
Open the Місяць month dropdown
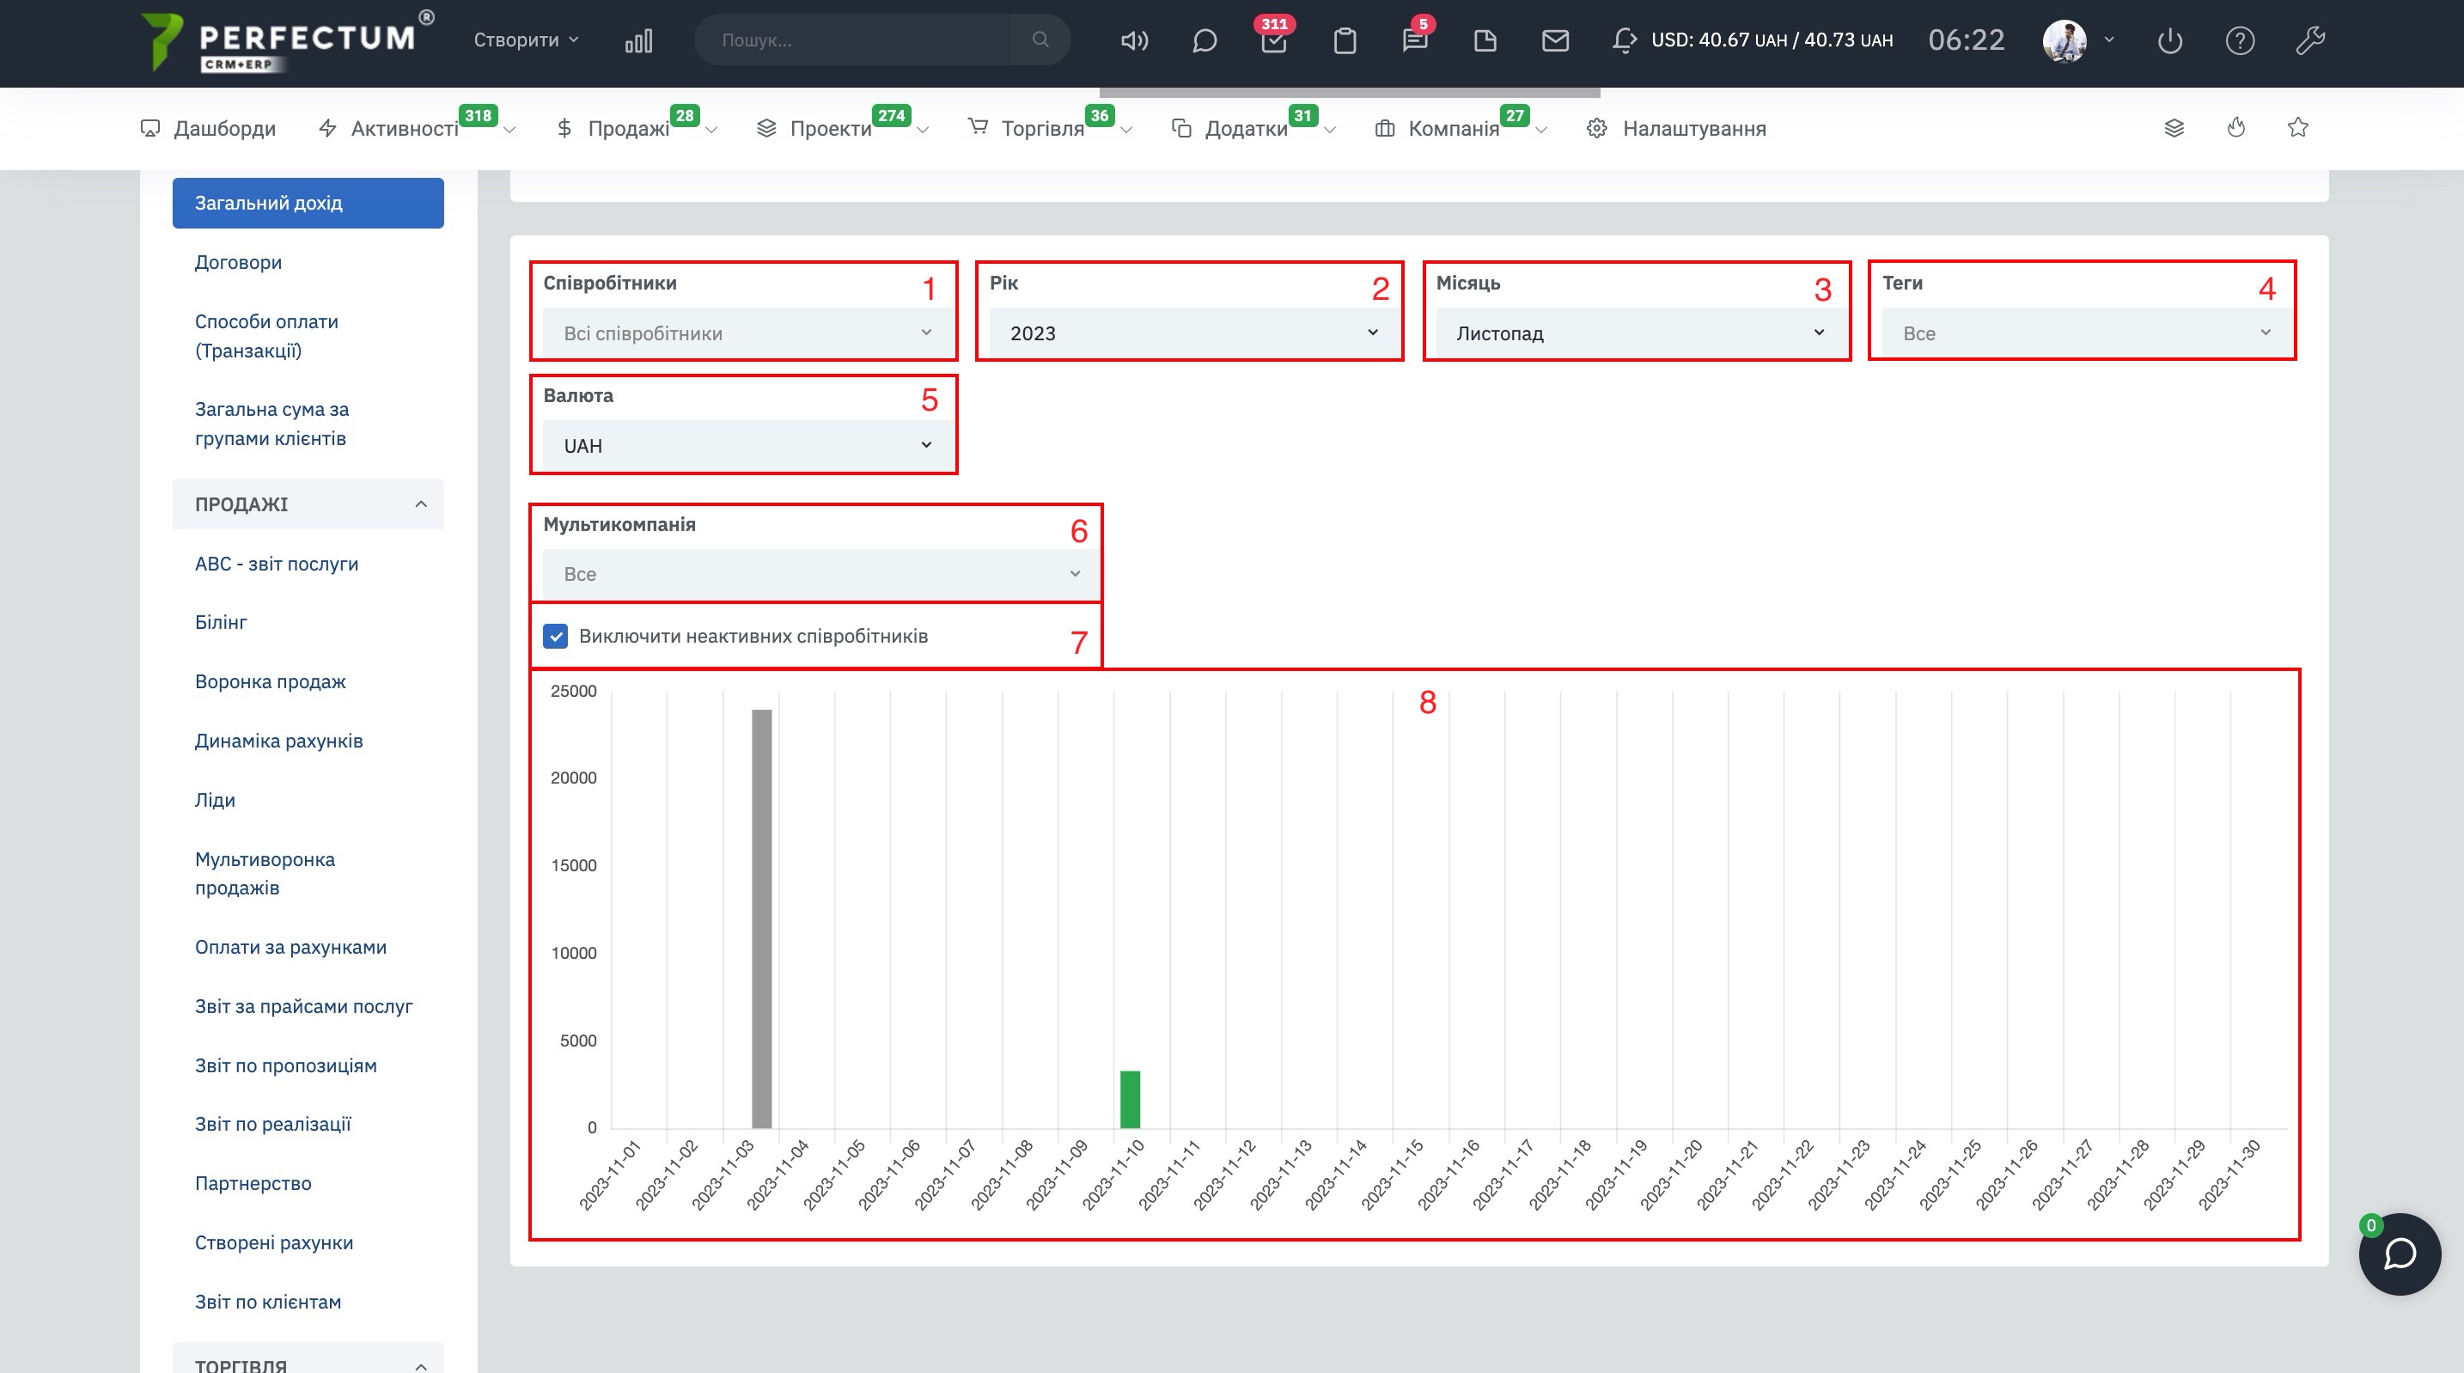coord(1636,333)
